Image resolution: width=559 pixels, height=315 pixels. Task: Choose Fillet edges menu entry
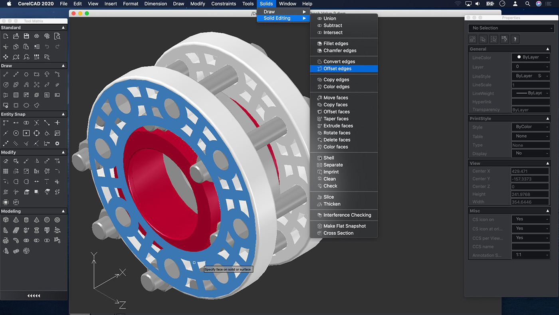(x=344, y=44)
